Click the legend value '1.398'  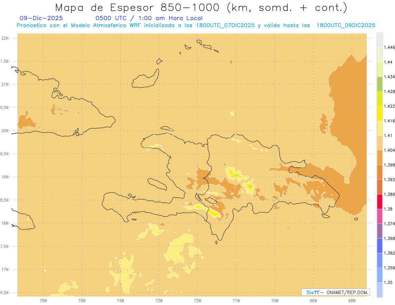pyautogui.click(x=390, y=165)
